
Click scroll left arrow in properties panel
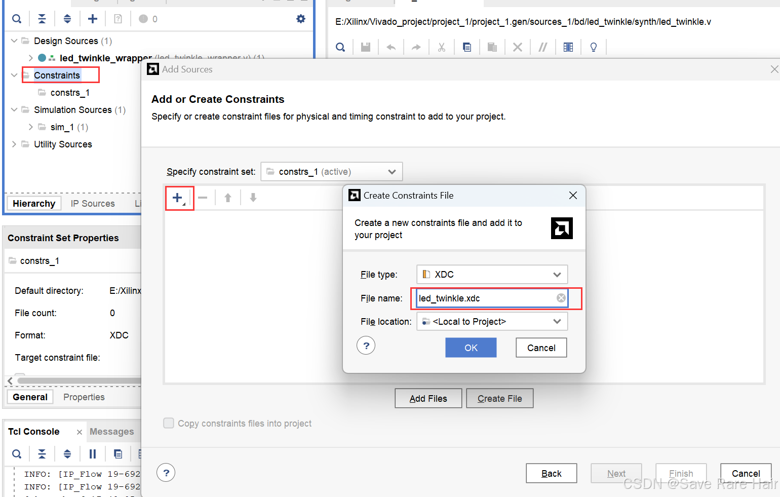[10, 380]
